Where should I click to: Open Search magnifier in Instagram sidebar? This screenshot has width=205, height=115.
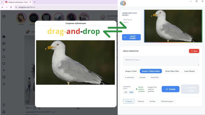pyautogui.click(x=4, y=57)
